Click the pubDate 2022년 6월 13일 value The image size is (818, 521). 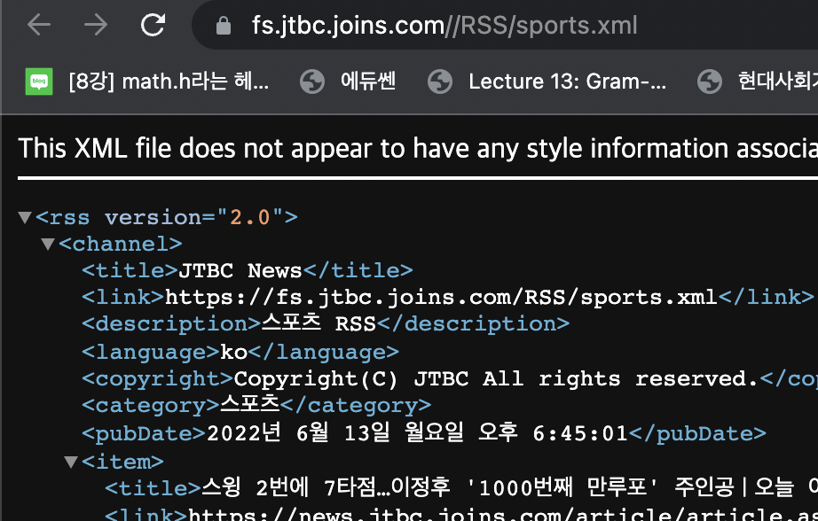(x=417, y=432)
